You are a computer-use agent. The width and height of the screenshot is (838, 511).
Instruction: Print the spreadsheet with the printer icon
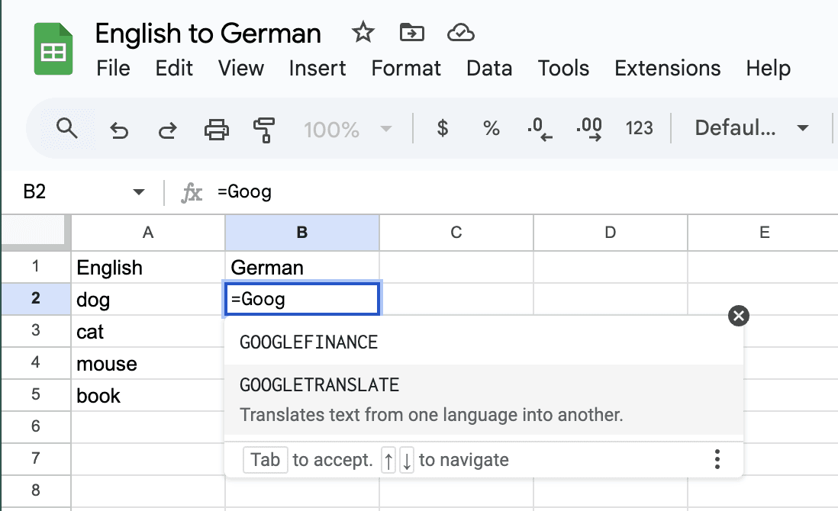click(x=217, y=130)
